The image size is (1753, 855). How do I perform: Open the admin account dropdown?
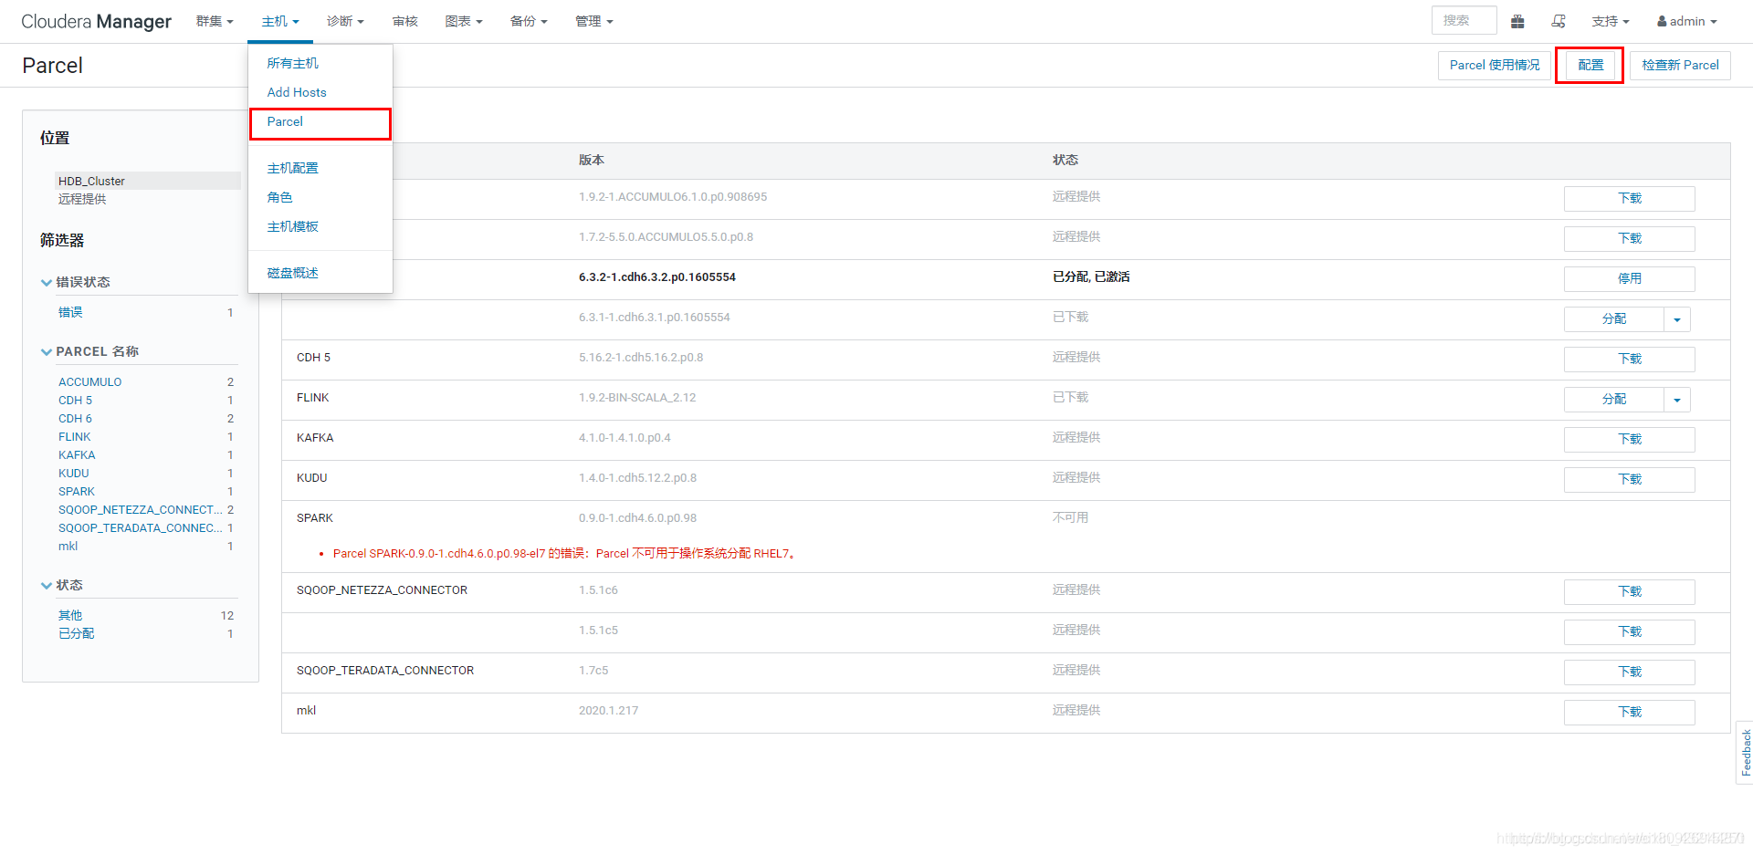coord(1687,21)
